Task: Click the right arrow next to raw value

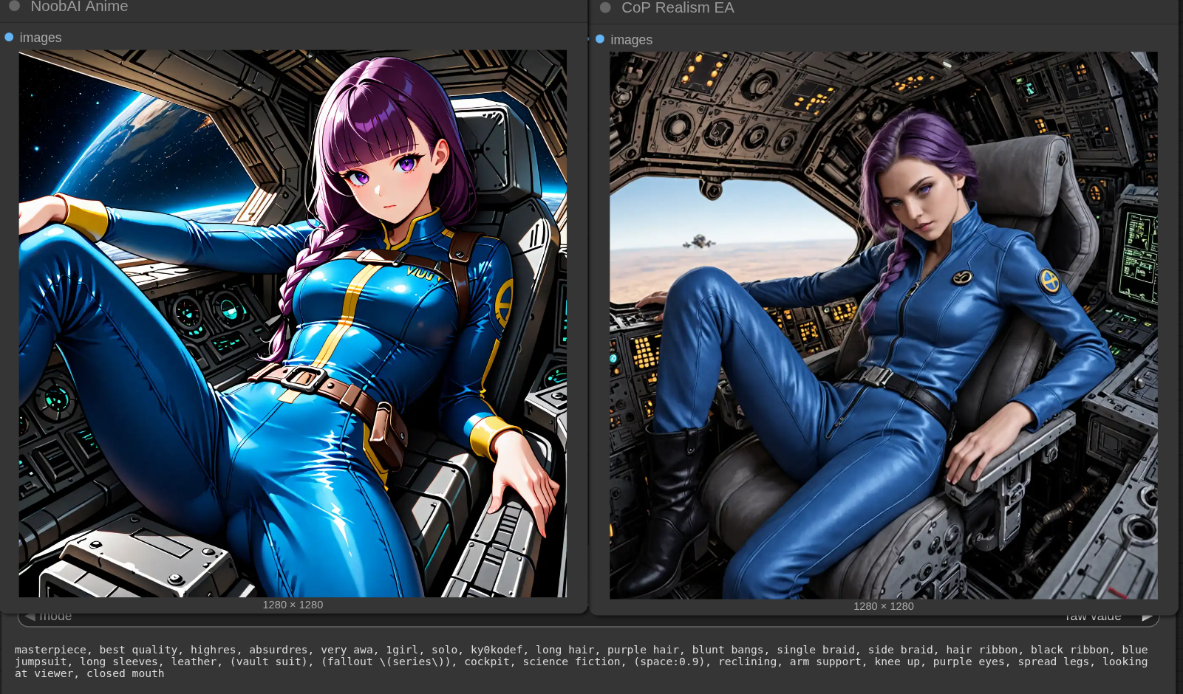Action: (1148, 616)
